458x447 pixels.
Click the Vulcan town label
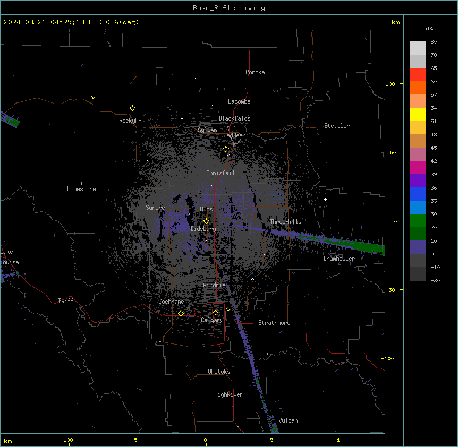click(289, 420)
